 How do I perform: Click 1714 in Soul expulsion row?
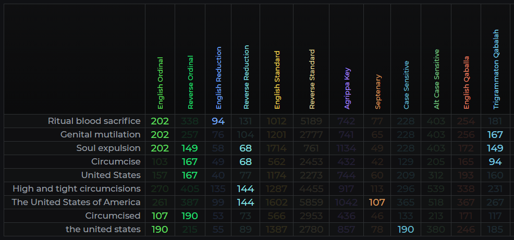pos(277,148)
